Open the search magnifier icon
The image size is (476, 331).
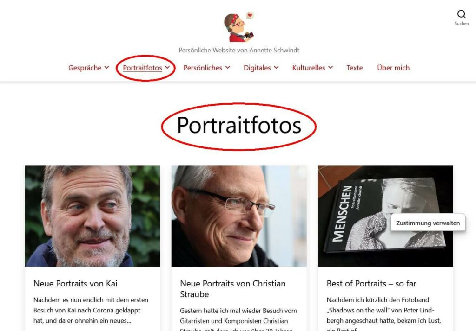[x=462, y=14]
